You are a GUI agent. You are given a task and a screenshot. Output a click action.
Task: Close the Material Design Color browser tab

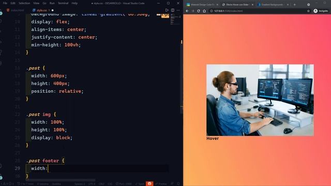217,5
